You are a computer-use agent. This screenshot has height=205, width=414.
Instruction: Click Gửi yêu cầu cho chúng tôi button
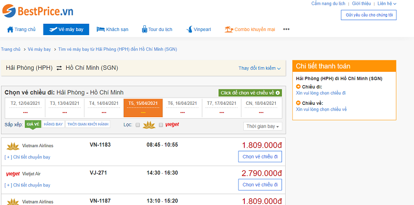[369, 15]
